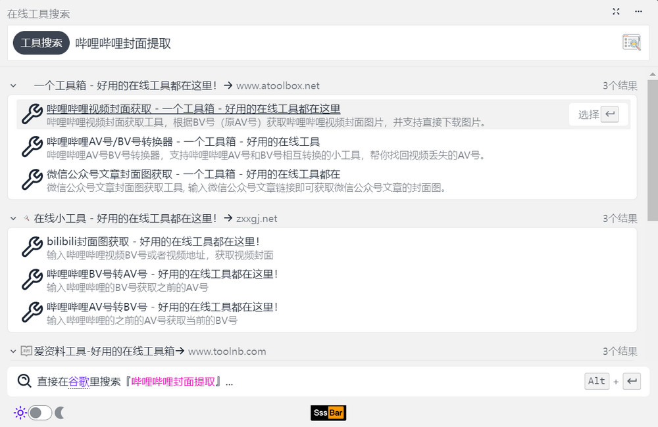
Task: Click the scrollbar up arrow
Action: pos(653,74)
